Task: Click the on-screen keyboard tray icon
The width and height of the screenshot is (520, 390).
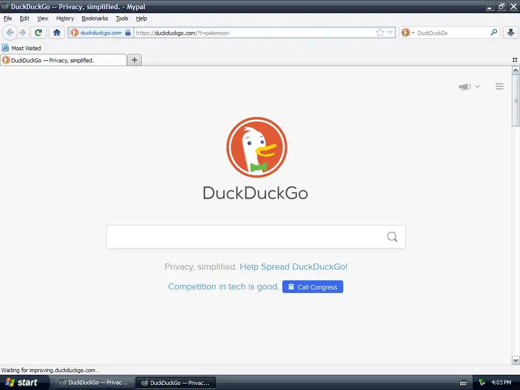Action: [463, 383]
